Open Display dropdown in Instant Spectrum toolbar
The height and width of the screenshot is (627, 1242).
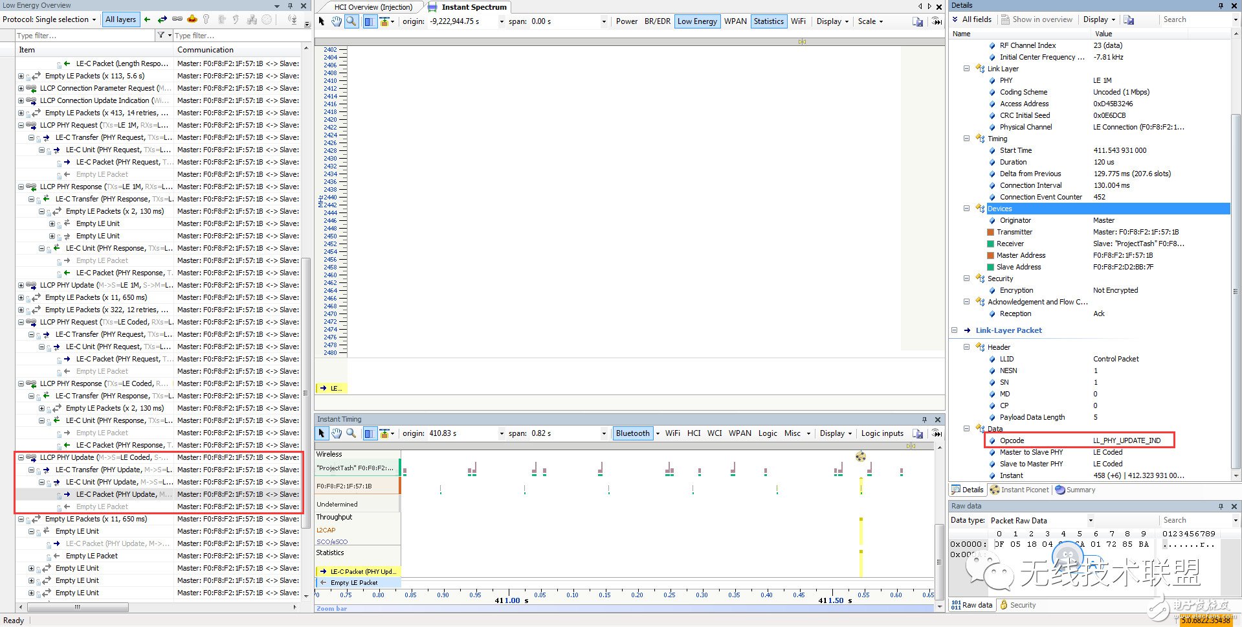pos(832,21)
